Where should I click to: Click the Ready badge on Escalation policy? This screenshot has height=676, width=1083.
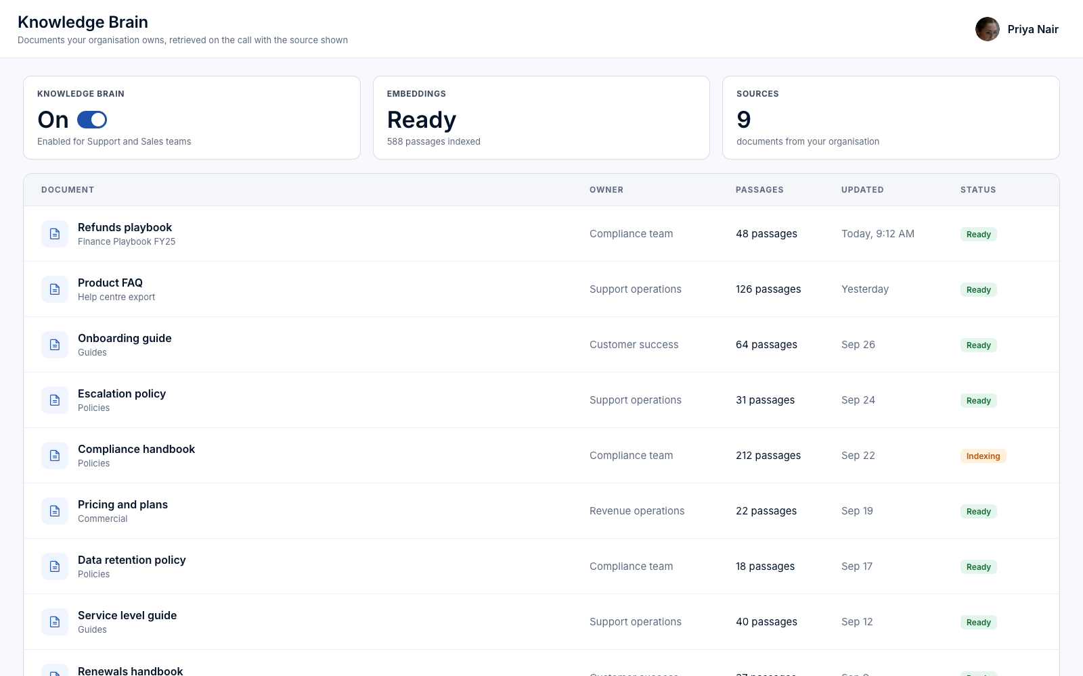tap(978, 401)
